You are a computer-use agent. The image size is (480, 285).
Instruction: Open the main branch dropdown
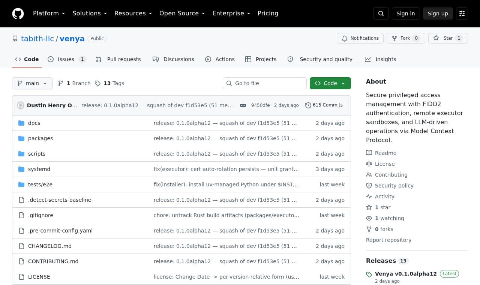tap(32, 83)
